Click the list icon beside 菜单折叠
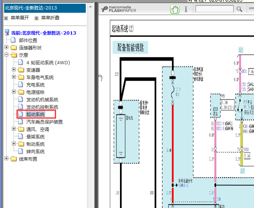The width and height of the screenshot is (254, 208). click(x=36, y=18)
